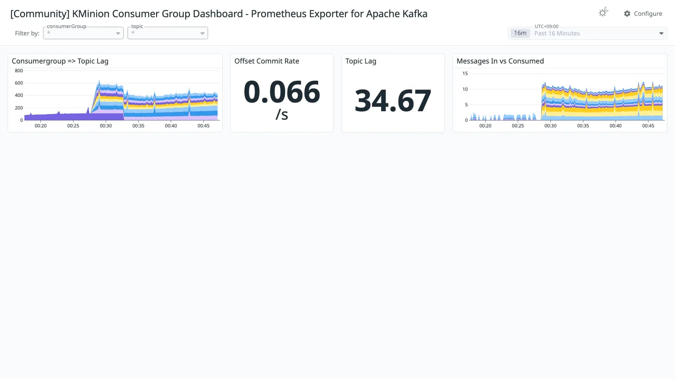Expand the consumerGroup filter dropdown

(x=83, y=33)
